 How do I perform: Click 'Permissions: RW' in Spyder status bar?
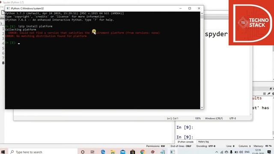point(155,146)
